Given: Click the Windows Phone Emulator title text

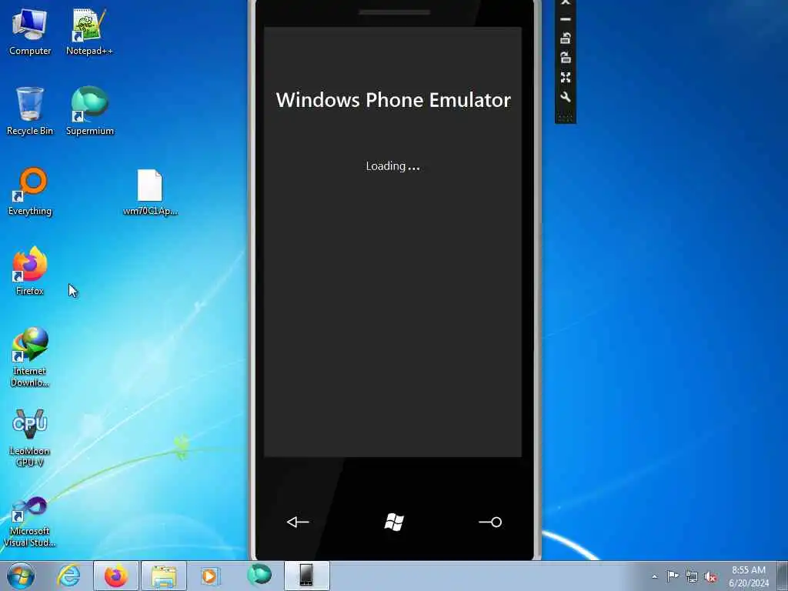Looking at the screenshot, I should click(x=393, y=99).
